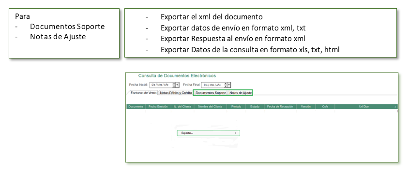Sort by Fecha Emisión column header
409x174 pixels.
pos(158,106)
